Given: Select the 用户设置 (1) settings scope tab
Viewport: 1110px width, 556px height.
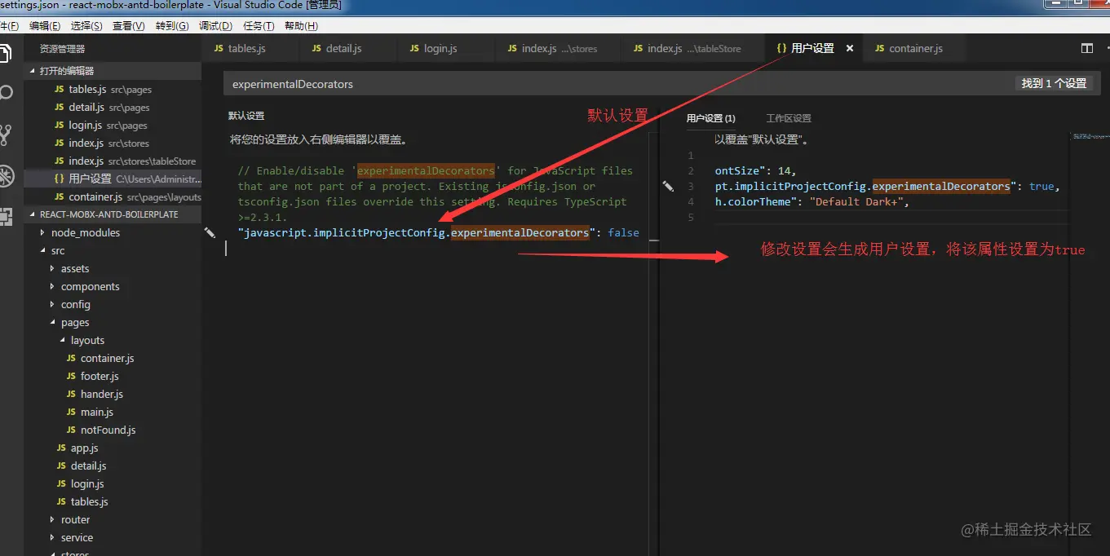Looking at the screenshot, I should [x=710, y=118].
